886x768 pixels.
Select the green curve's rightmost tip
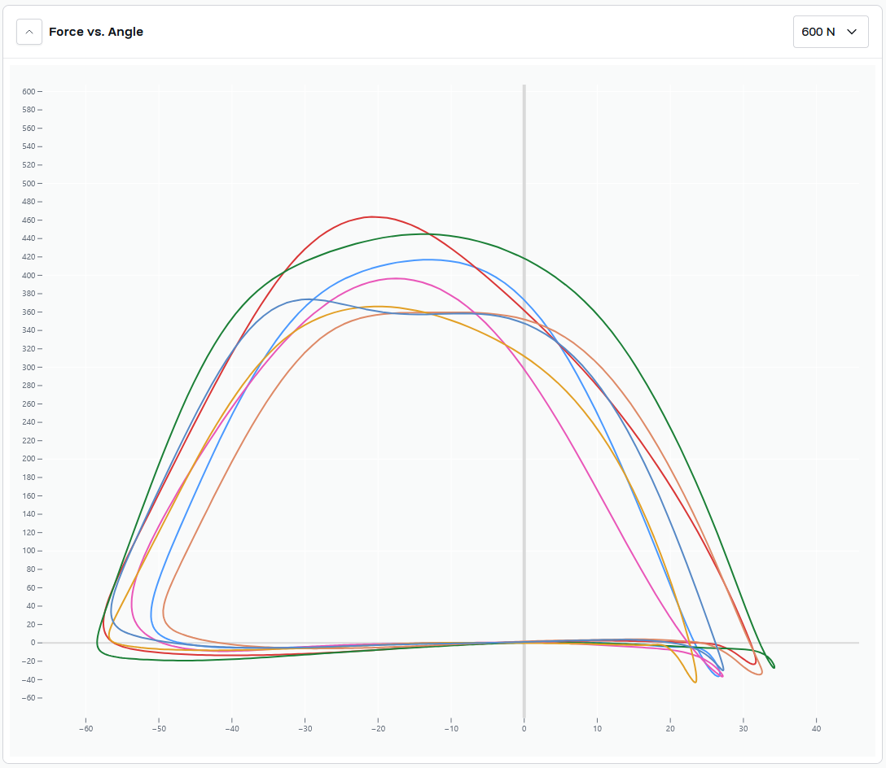[x=774, y=666]
